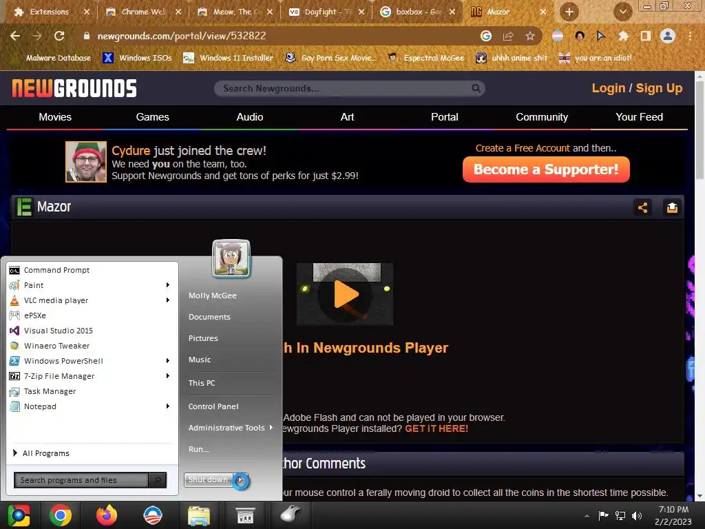Screen dimensions: 705x529
Task: Click the volume speaker tray icon
Action: coord(637,516)
